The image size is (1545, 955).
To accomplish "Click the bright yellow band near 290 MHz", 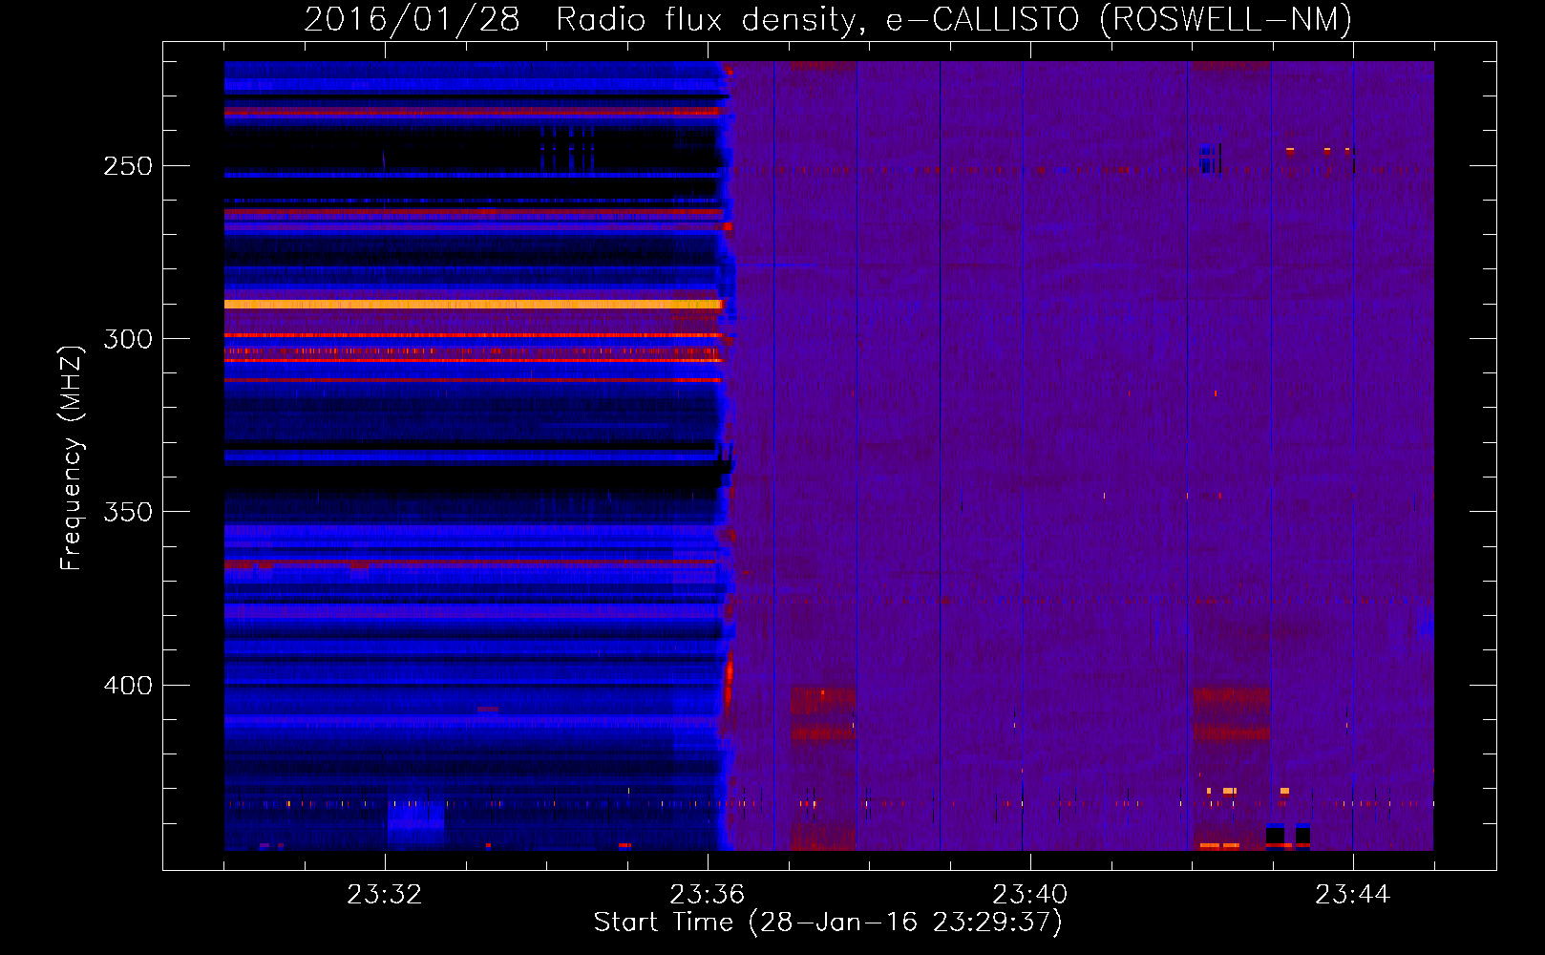I will pyautogui.click(x=474, y=304).
